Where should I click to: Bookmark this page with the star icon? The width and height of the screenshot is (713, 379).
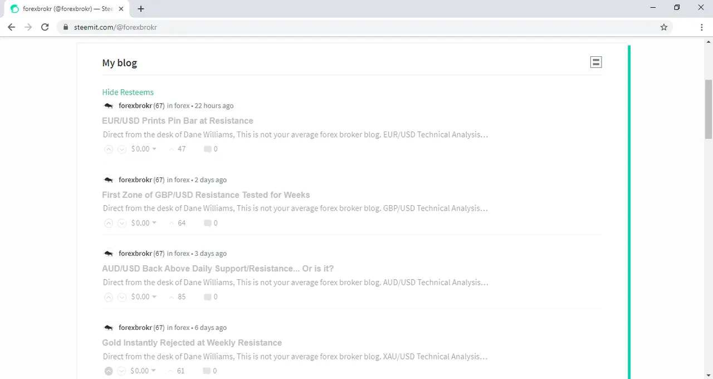(x=663, y=27)
